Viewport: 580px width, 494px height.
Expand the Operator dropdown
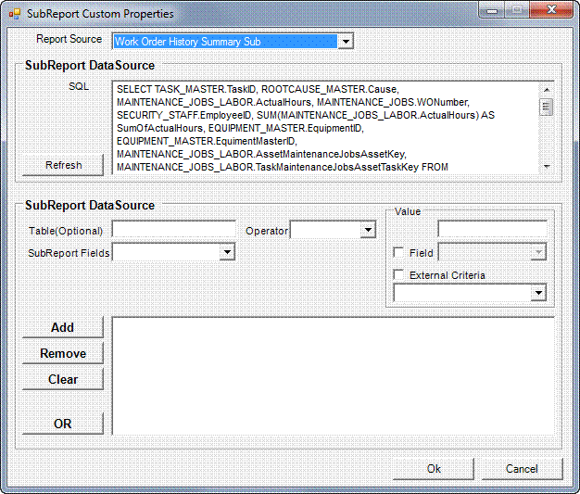click(x=367, y=230)
